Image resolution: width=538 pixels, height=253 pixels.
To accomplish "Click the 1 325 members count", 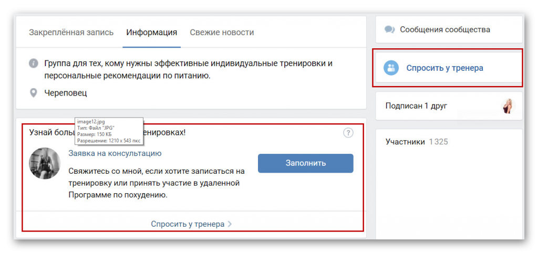I will 438,142.
